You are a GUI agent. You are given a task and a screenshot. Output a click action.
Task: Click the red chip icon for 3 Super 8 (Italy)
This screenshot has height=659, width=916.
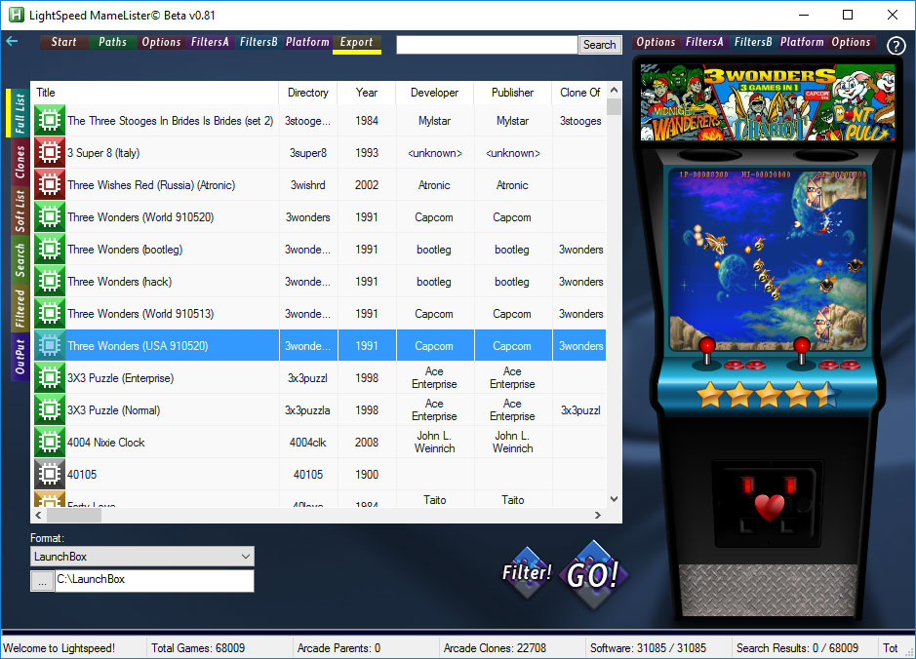click(x=50, y=152)
